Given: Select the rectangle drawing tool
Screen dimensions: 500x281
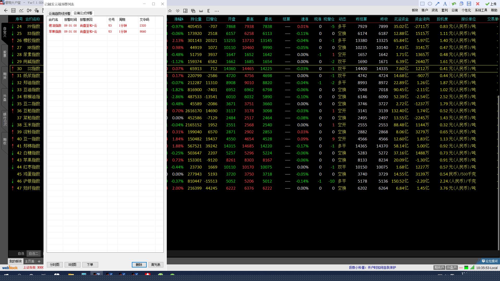Looking at the screenshot, I should coord(422,4).
